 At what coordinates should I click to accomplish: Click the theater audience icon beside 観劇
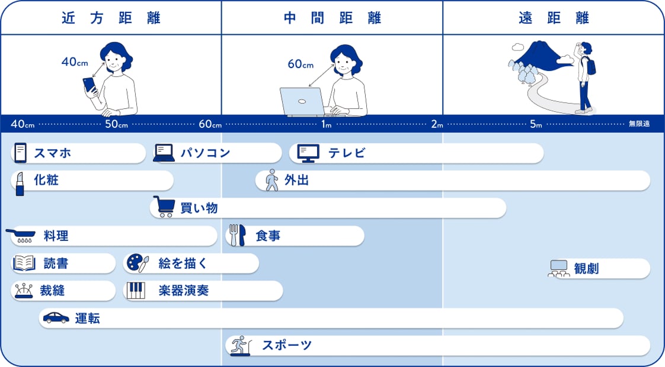[558, 269]
